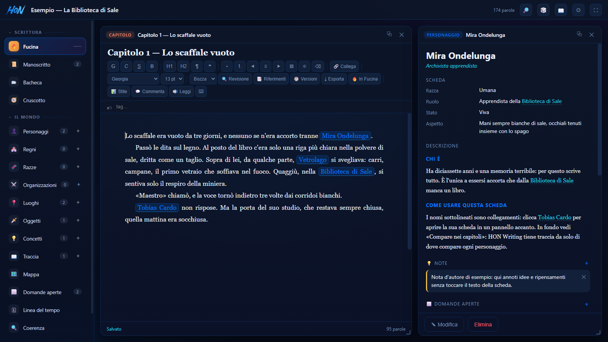
Task: Click the keyboard icon next to Leggi
Action: tap(201, 92)
